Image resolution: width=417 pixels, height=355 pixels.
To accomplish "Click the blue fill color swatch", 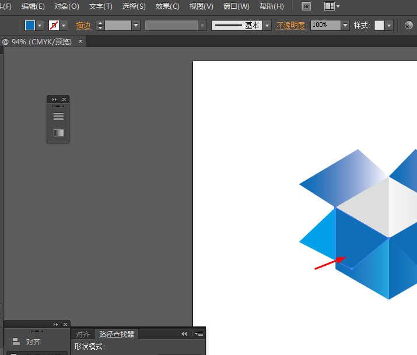I will (30, 26).
